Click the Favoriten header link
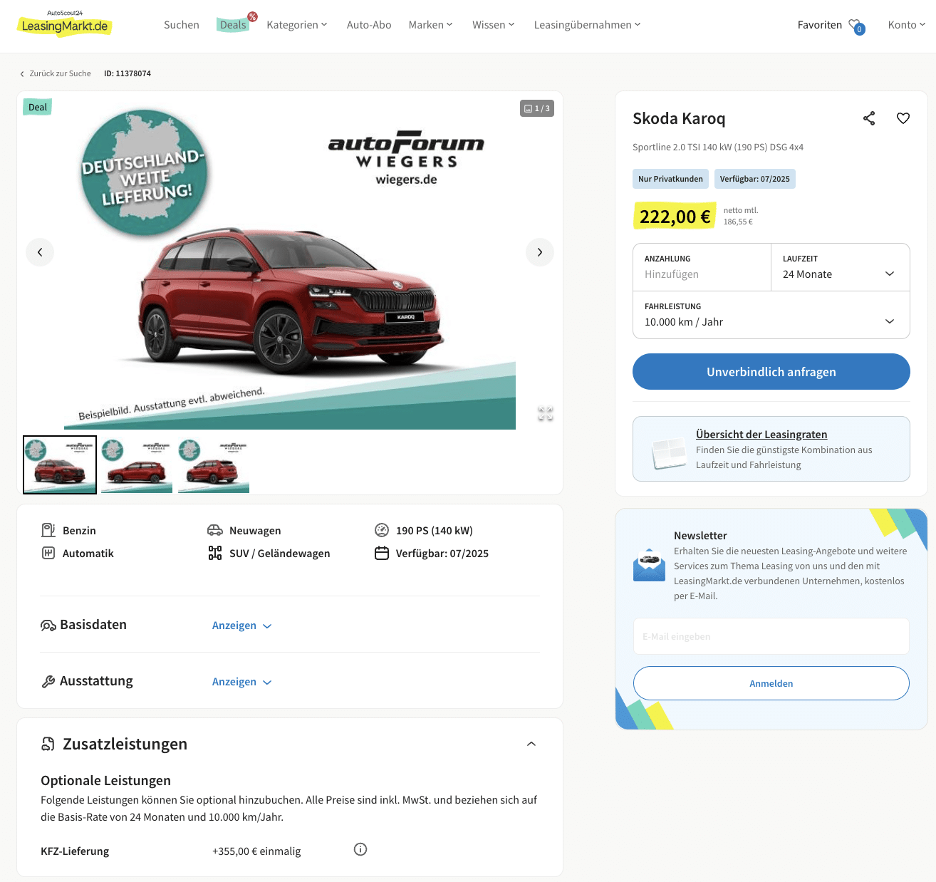Viewport: 936px width, 882px height. pos(820,25)
